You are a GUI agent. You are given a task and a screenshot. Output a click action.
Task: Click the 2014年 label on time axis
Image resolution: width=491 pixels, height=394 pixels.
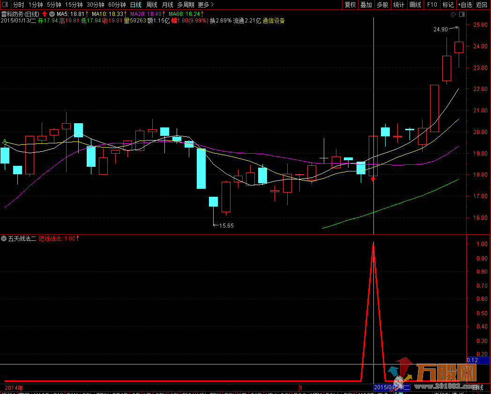point(14,388)
